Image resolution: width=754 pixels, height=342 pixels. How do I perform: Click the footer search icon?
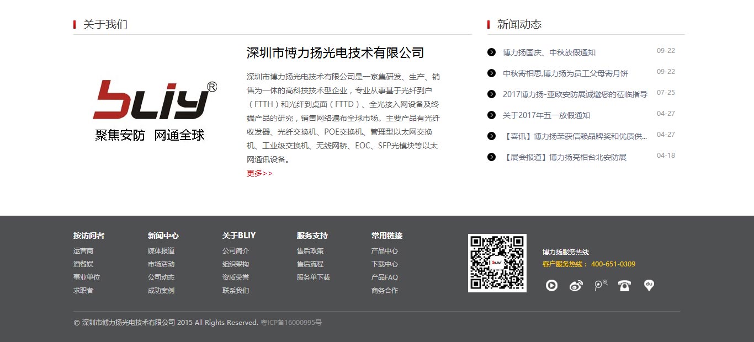click(600, 285)
